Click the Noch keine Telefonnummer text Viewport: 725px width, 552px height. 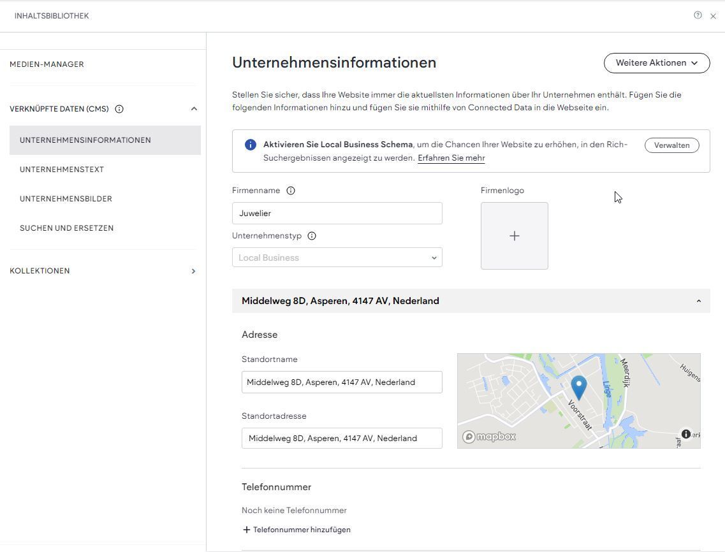coord(294,511)
